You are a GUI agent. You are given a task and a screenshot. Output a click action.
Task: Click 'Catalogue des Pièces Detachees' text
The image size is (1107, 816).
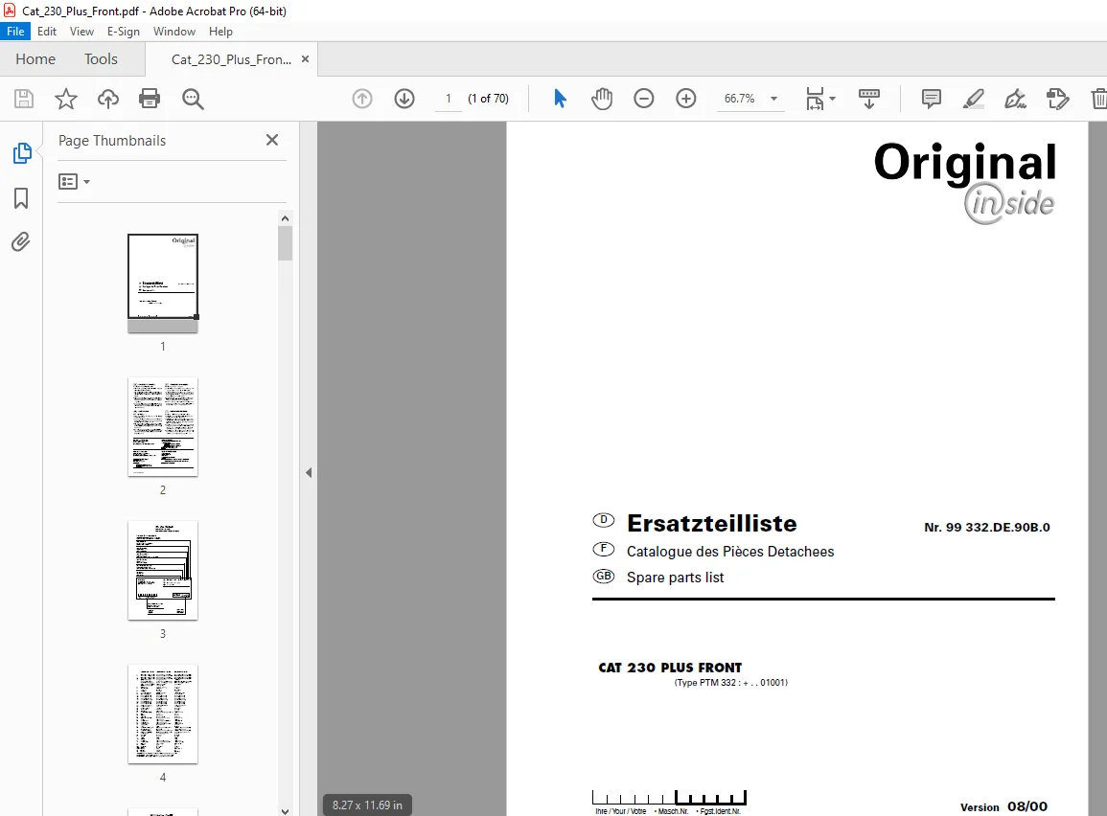click(x=730, y=552)
